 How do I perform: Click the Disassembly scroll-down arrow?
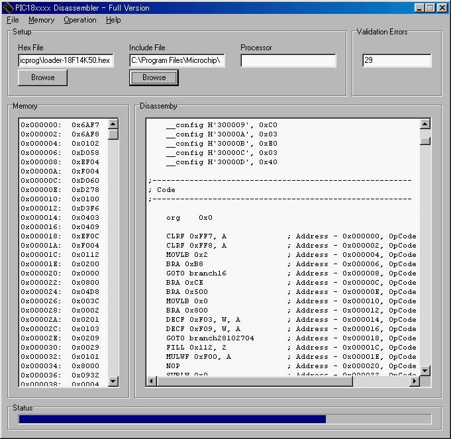click(425, 371)
